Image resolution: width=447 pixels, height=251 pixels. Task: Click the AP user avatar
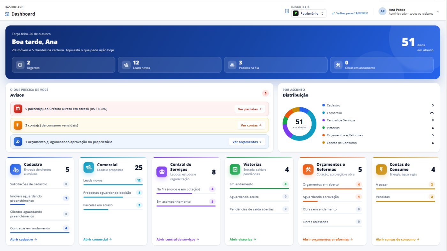pyautogui.click(x=383, y=11)
